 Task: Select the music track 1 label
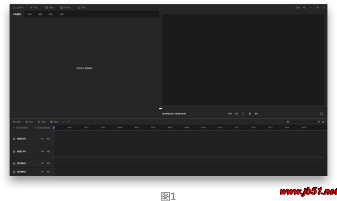tap(22, 163)
